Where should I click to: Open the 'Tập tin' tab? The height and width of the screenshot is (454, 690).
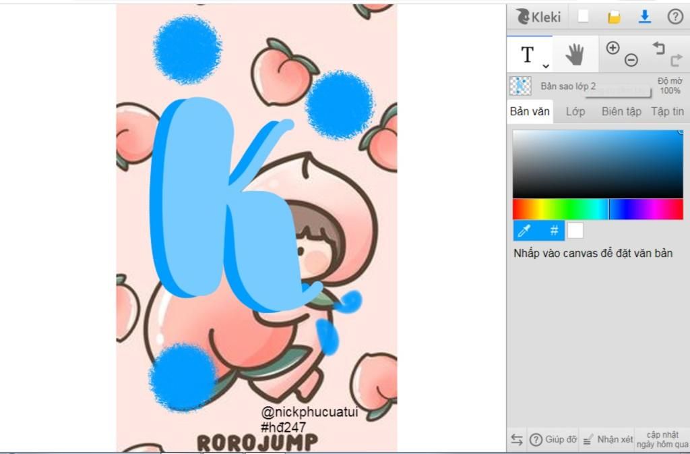(668, 112)
